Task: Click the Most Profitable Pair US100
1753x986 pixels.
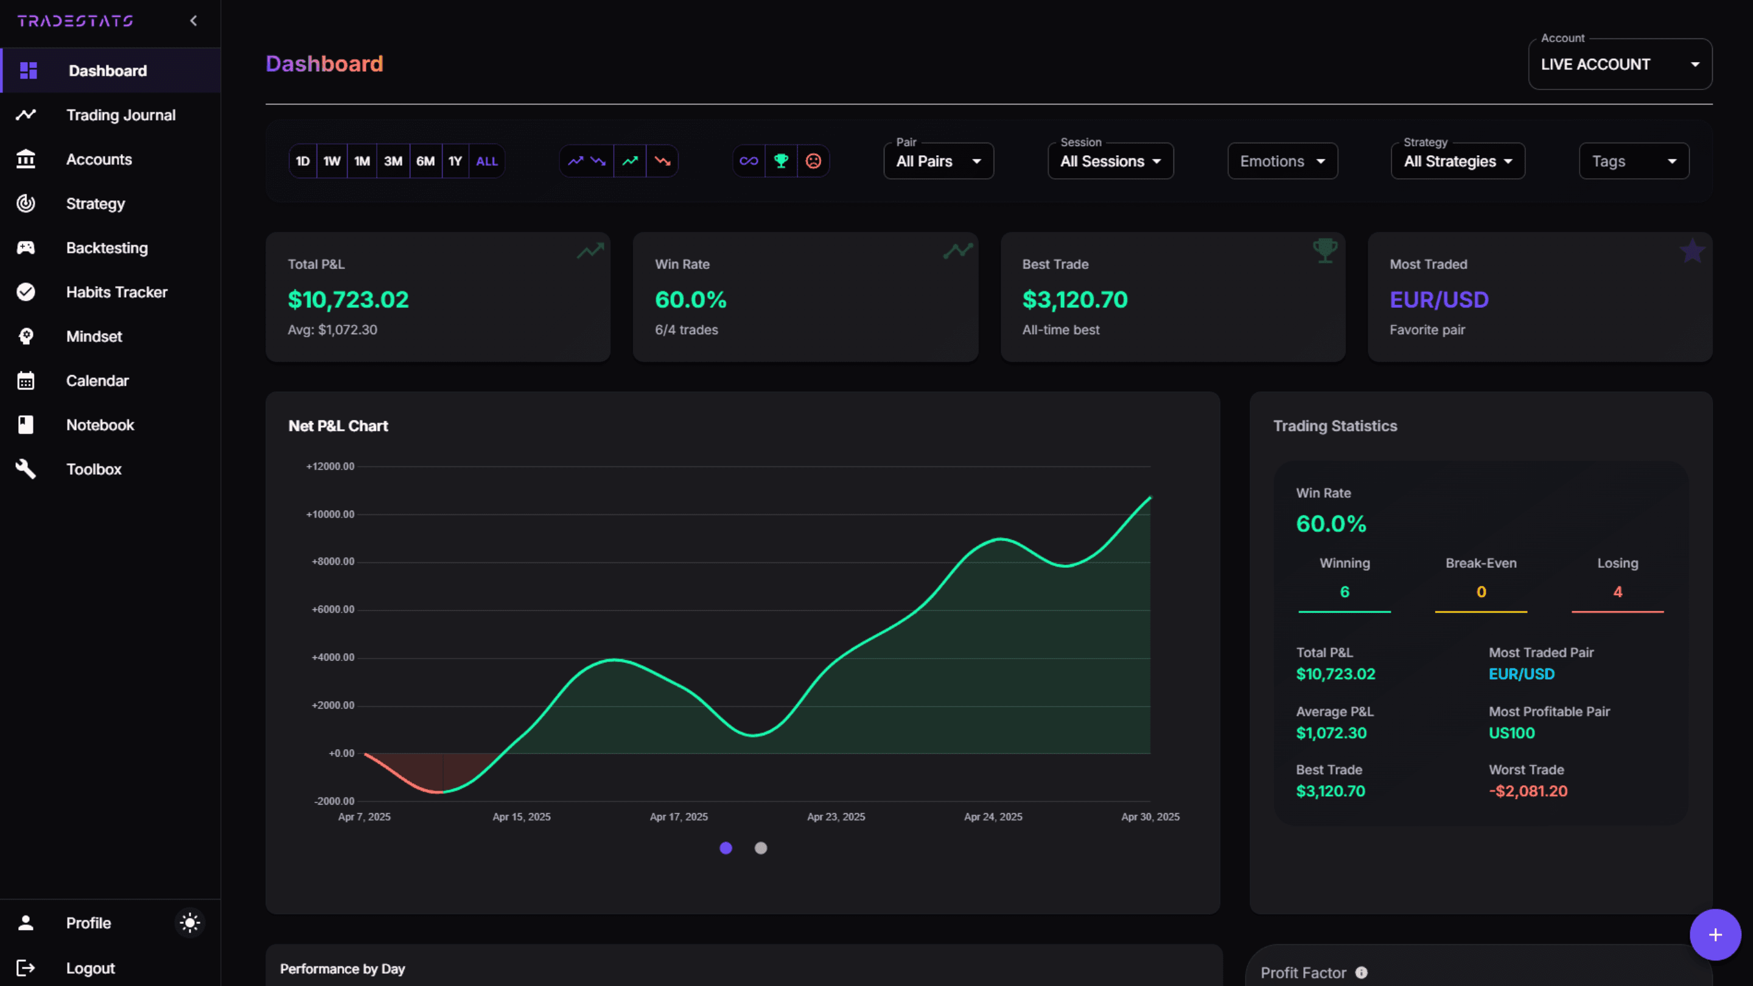Action: coord(1511,733)
